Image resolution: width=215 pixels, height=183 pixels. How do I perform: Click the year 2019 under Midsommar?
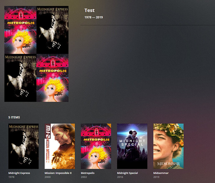tap(156, 177)
